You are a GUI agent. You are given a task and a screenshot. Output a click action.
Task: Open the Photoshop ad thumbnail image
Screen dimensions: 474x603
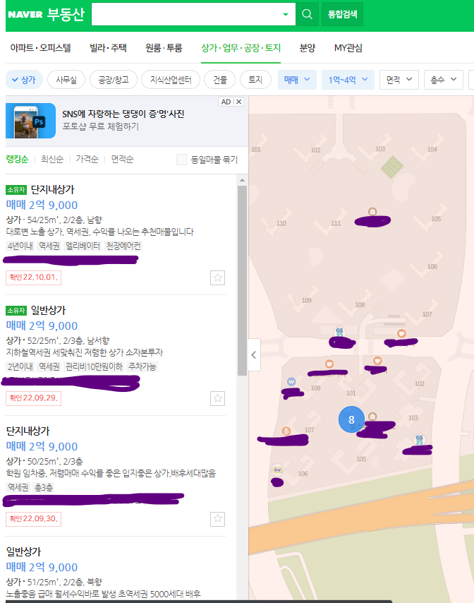(31, 121)
